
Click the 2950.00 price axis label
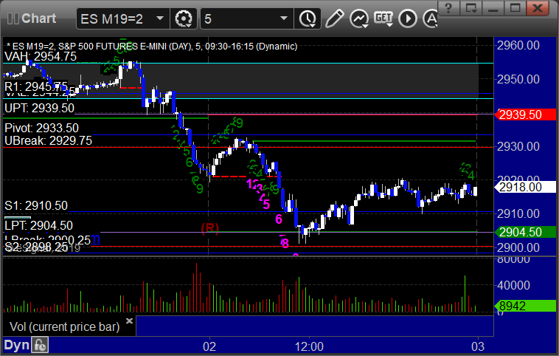[x=518, y=79]
